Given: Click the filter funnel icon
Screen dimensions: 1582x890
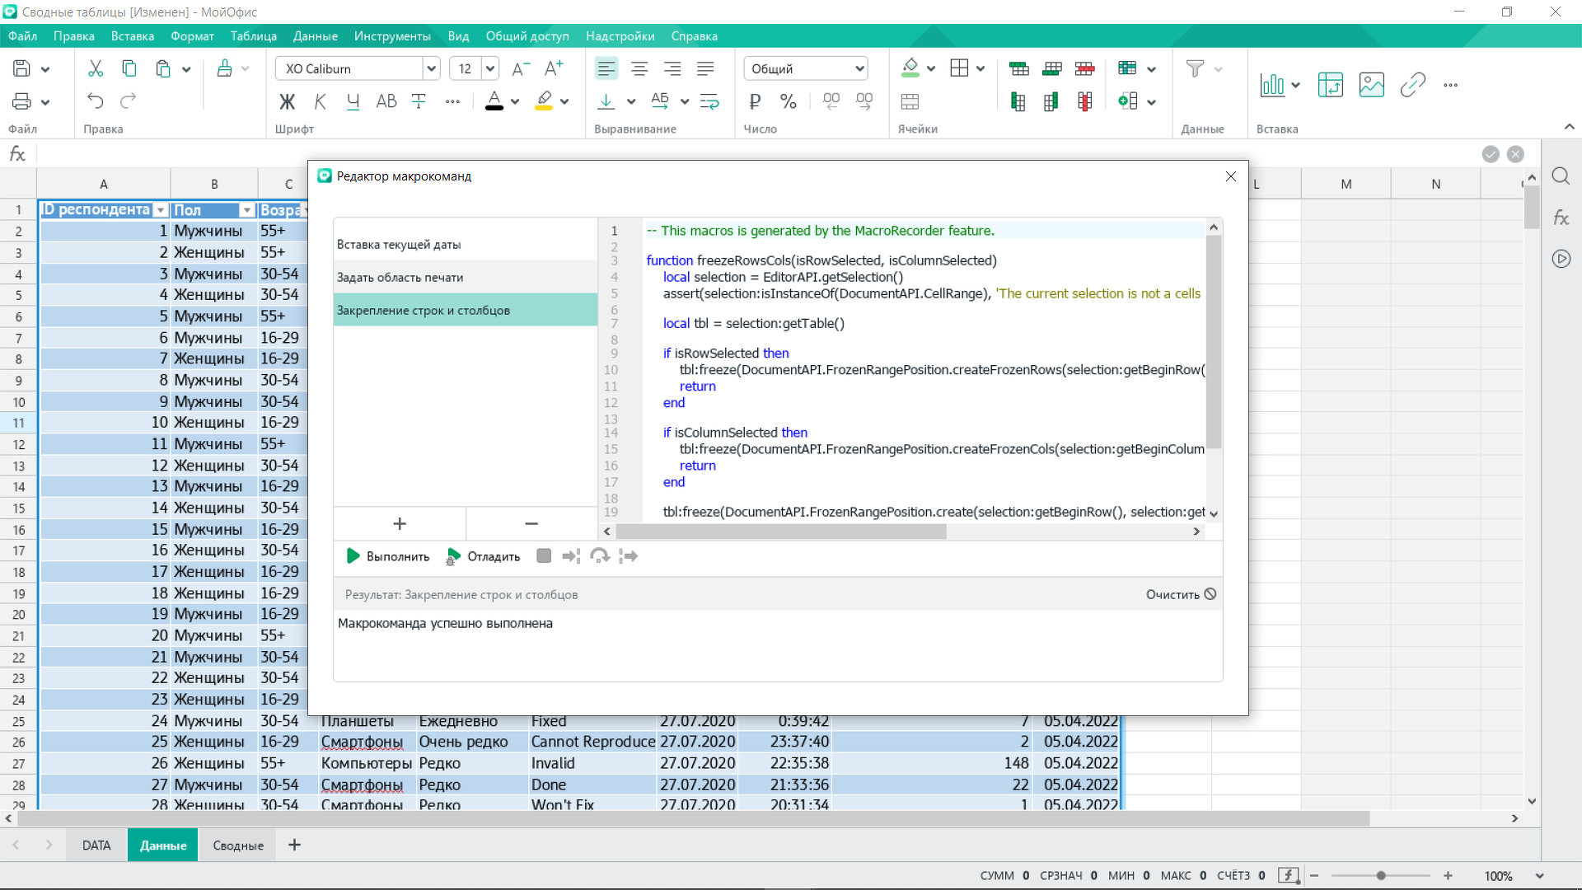Looking at the screenshot, I should pyautogui.click(x=1194, y=68).
